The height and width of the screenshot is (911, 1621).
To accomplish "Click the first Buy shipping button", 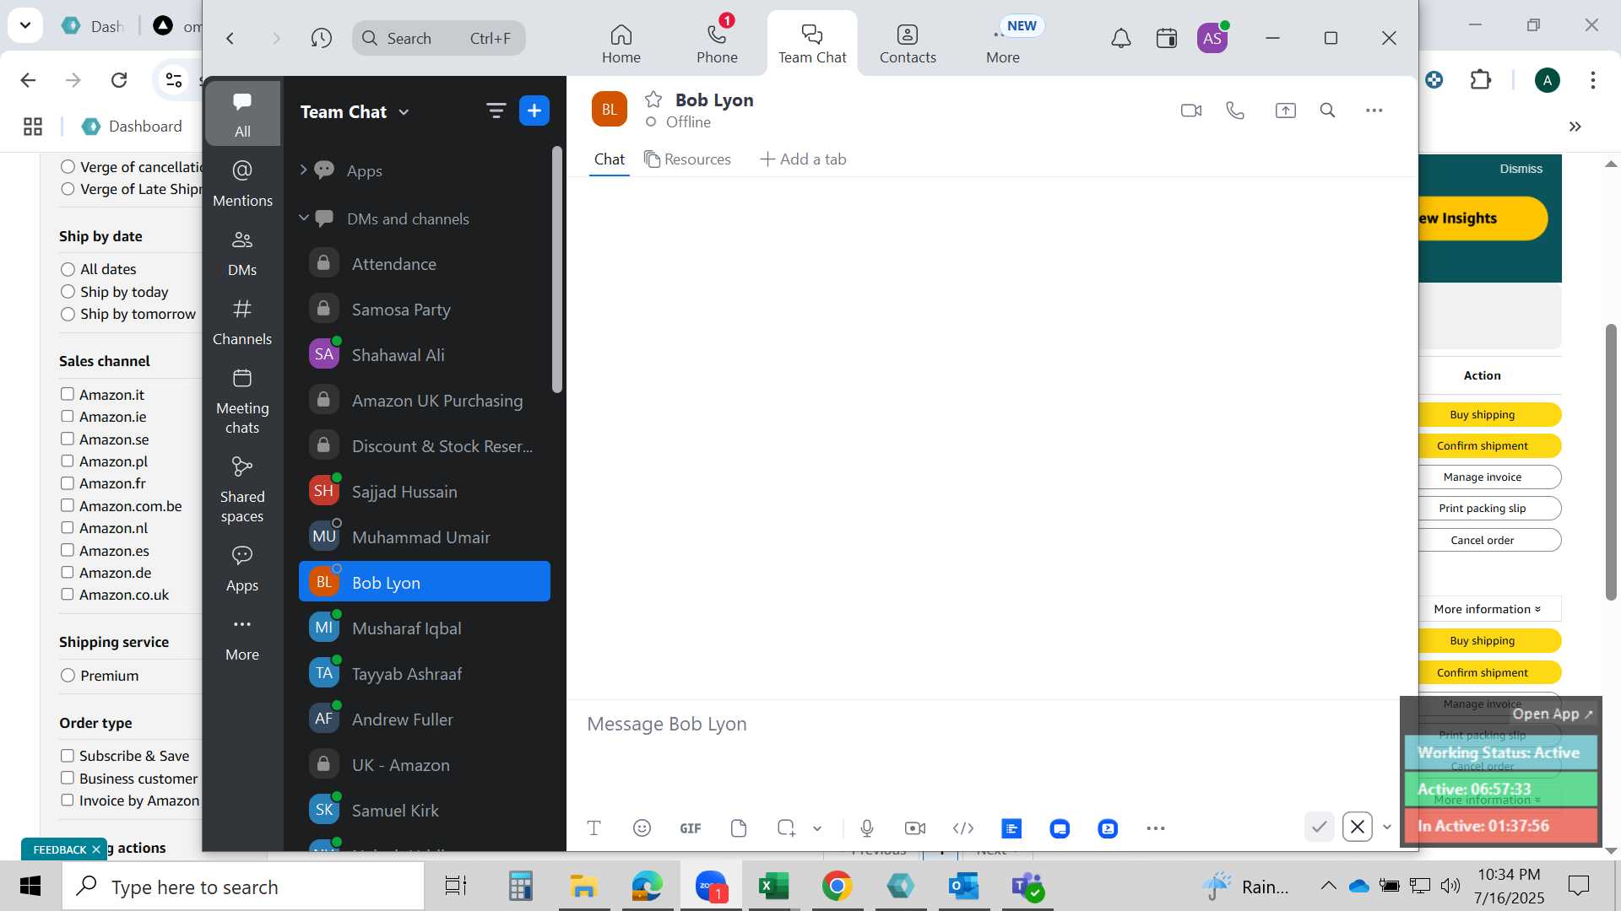I will coord(1490,414).
